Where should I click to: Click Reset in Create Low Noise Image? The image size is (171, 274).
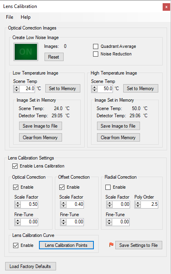click(x=54, y=57)
